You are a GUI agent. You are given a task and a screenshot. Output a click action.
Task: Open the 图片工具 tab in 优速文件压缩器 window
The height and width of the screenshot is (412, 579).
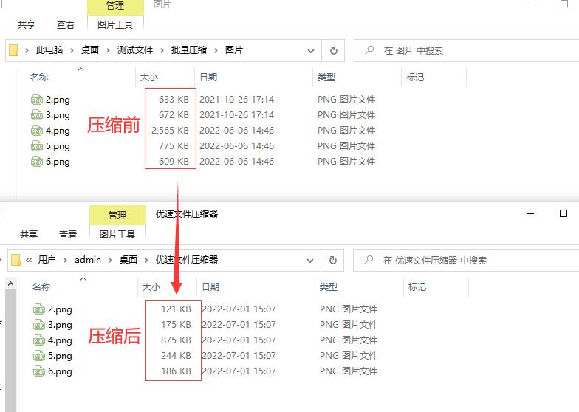pos(117,235)
